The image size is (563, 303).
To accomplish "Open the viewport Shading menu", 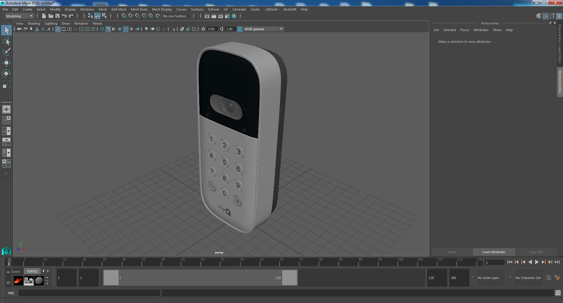I will pos(34,23).
